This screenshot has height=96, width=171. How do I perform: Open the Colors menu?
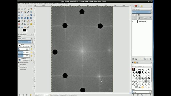tap(46, 4)
